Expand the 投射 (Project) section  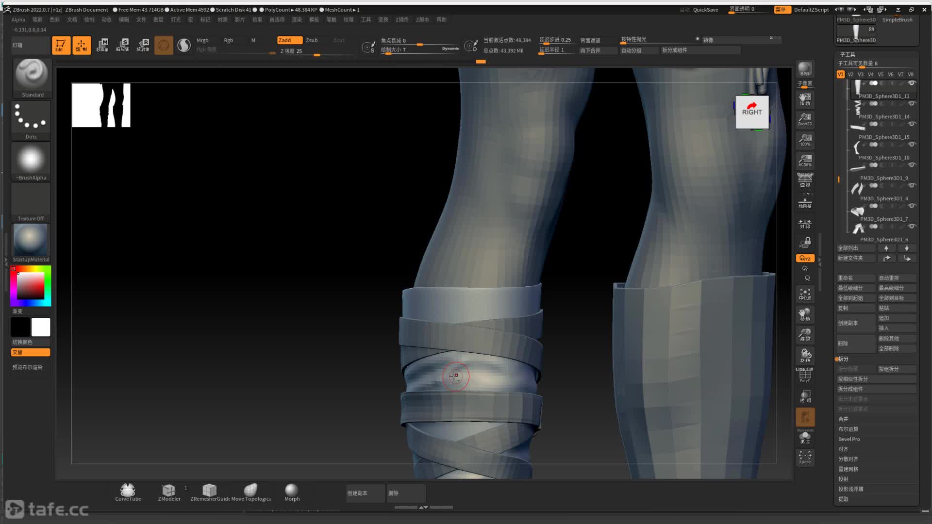(x=843, y=479)
